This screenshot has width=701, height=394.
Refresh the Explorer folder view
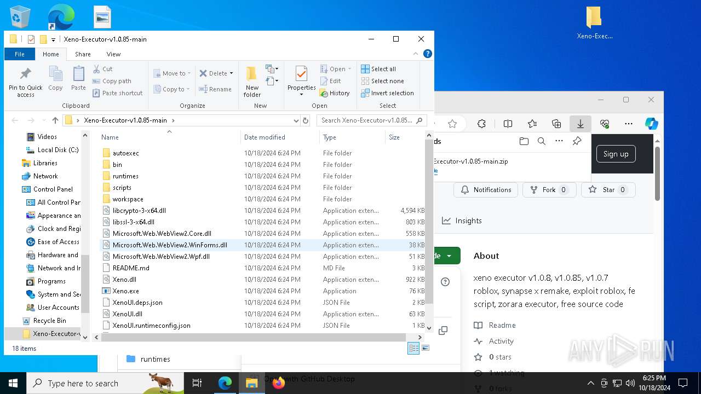click(x=306, y=120)
